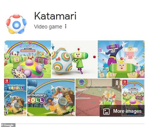Open the rainbow cover art thumbnail
151x127 pixels.
[x=27, y=59]
